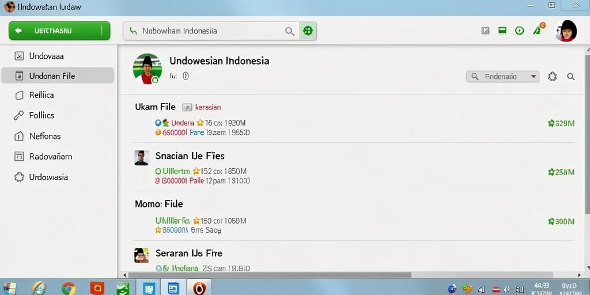Click the karesian edit link
The width and height of the screenshot is (590, 295).
click(x=208, y=107)
